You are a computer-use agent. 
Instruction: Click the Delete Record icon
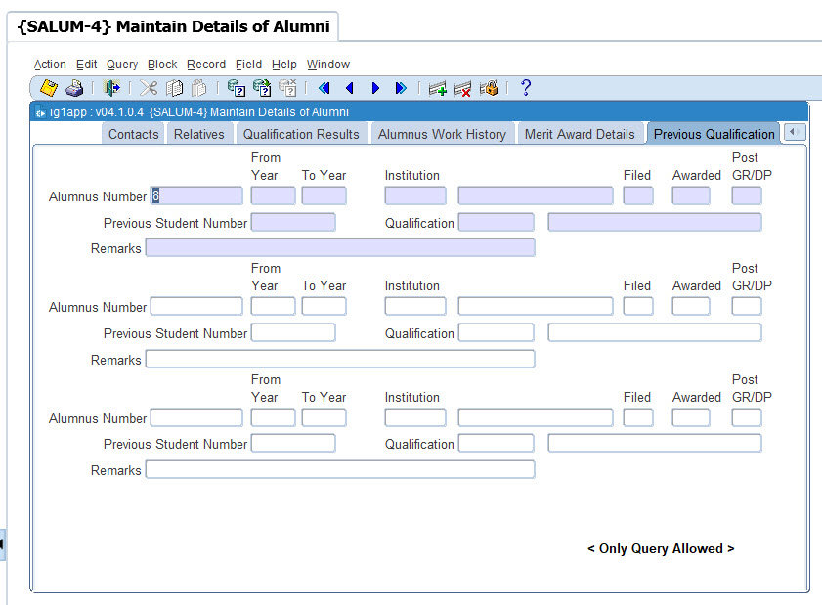pos(462,88)
